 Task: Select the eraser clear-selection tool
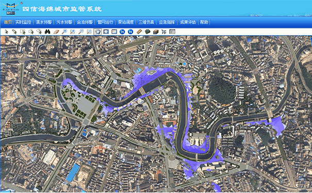click(x=56, y=32)
